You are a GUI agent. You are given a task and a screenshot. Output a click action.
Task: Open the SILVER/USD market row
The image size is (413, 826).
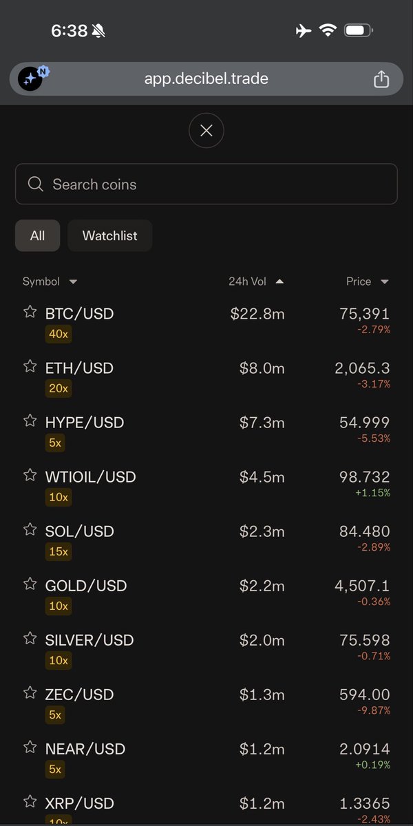tap(206, 649)
